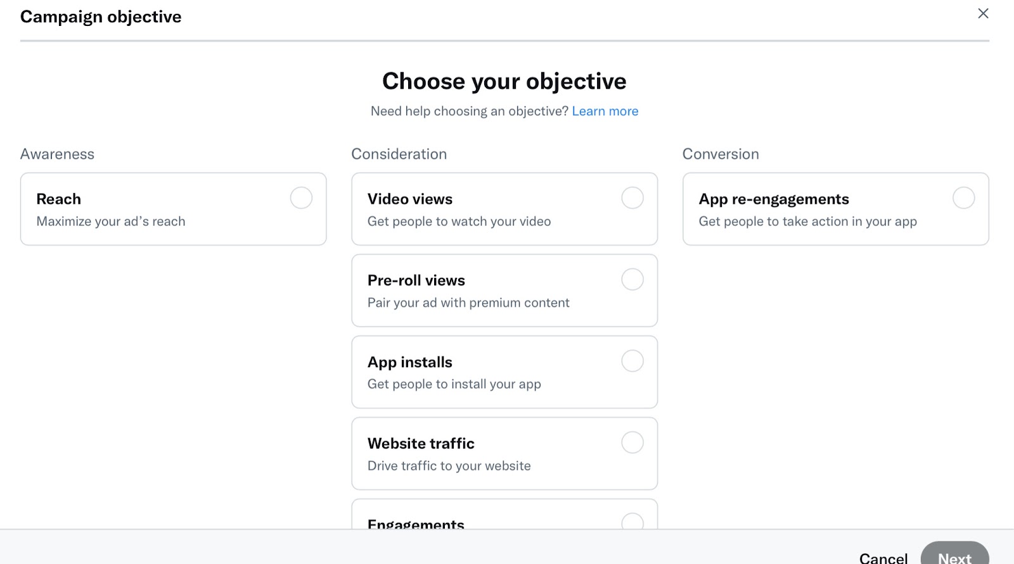Image resolution: width=1014 pixels, height=564 pixels.
Task: Choose the App re-engagements radio button
Action: click(x=963, y=198)
